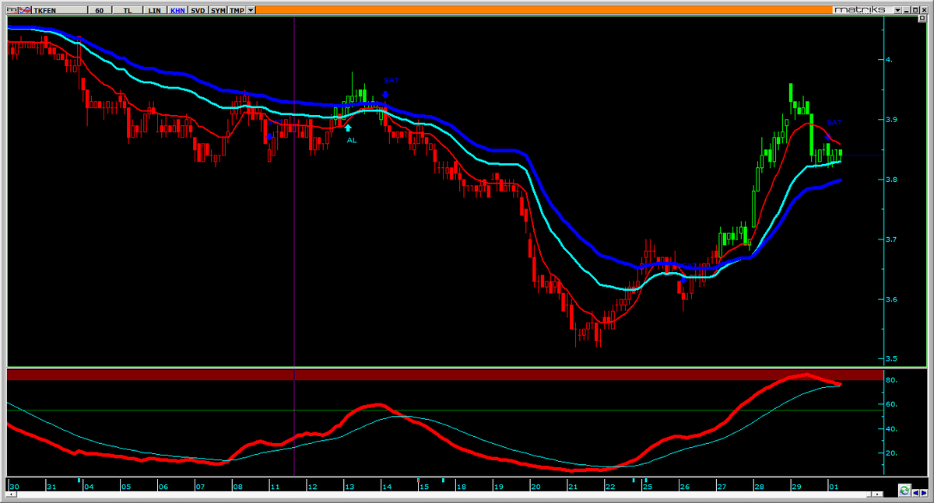
Task: Maximize the chart window
Action: 915,10
